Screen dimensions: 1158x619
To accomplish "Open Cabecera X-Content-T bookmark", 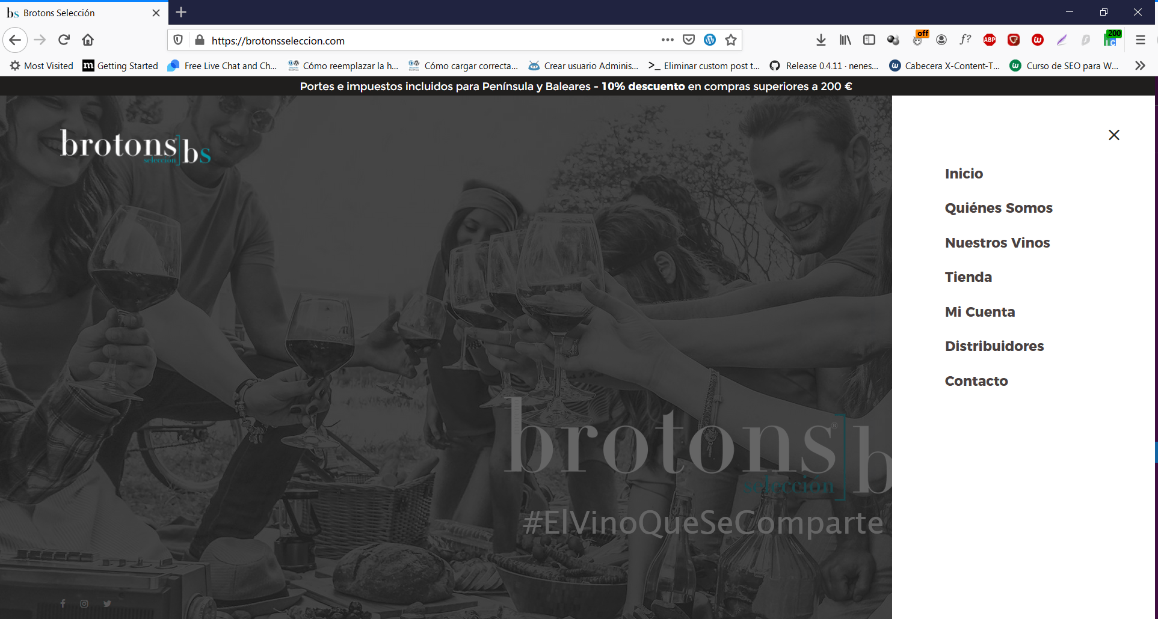I will [944, 66].
